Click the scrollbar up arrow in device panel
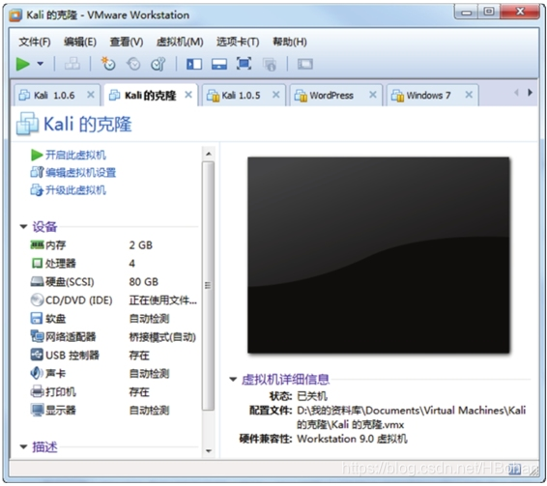The height and width of the screenshot is (486, 547). pos(208,154)
